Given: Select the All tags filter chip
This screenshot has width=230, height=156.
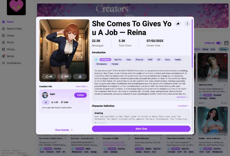Looking at the screenshot, I should (223, 49).
